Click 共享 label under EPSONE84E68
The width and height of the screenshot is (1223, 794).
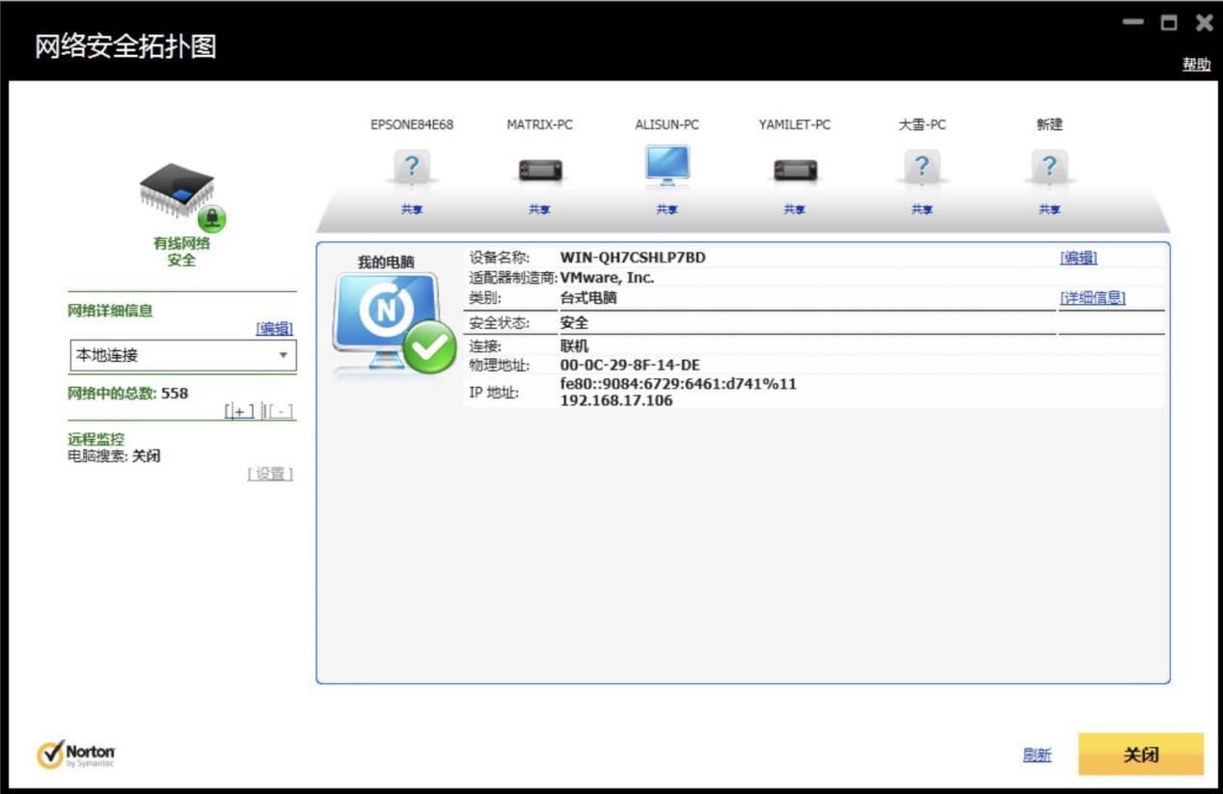pyautogui.click(x=412, y=209)
